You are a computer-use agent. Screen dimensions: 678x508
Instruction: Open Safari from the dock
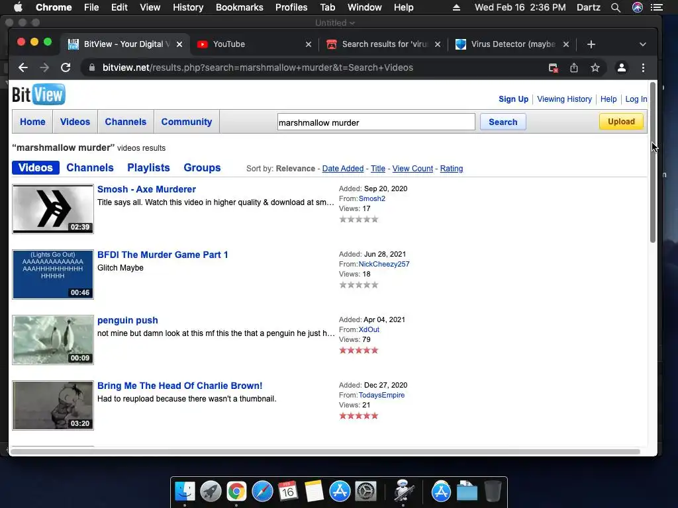262,491
